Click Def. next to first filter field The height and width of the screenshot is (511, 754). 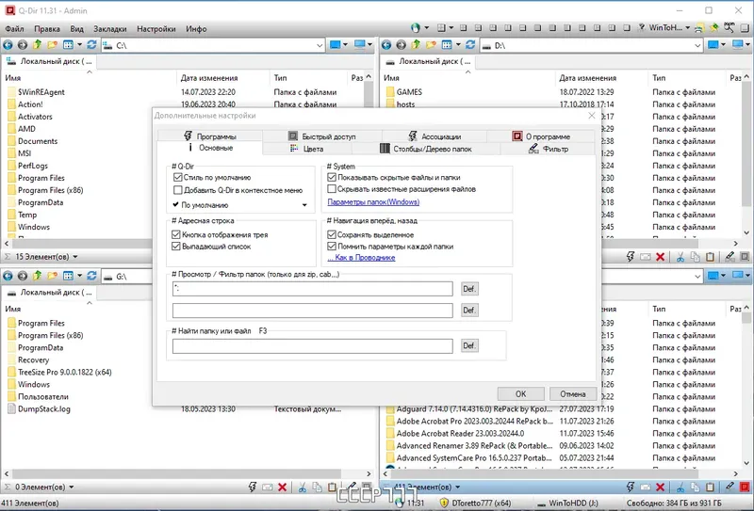click(x=468, y=289)
